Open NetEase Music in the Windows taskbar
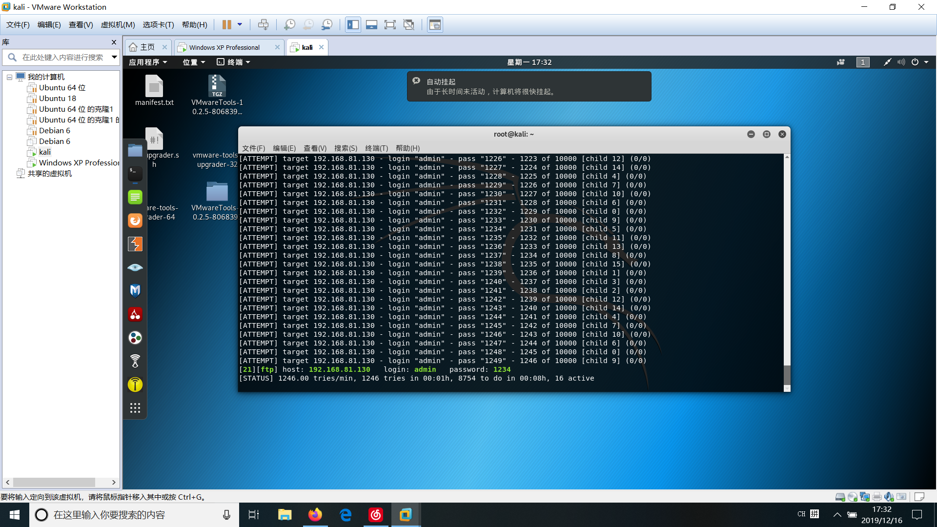This screenshot has width=937, height=527. tap(375, 515)
